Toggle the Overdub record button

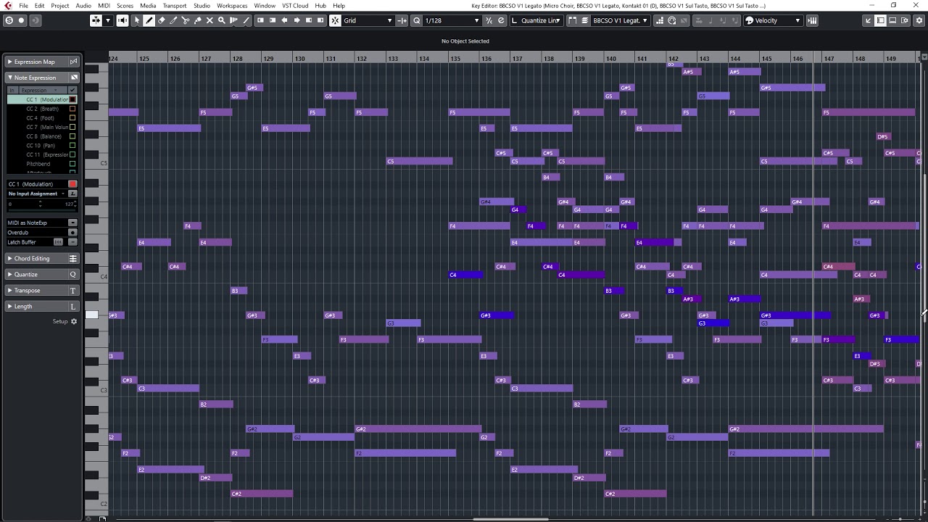72,233
